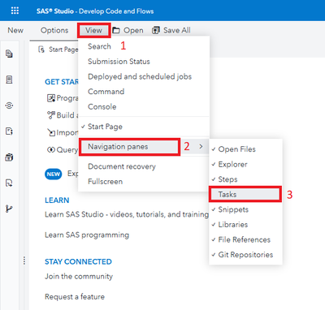Image resolution: width=325 pixels, height=310 pixels.
Task: Open the Options menu
Action: [54, 30]
